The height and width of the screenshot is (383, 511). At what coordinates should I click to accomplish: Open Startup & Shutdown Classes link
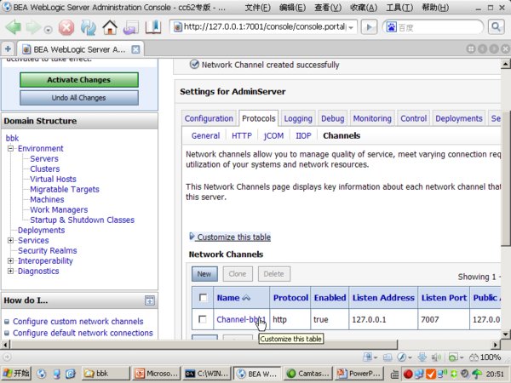point(82,220)
